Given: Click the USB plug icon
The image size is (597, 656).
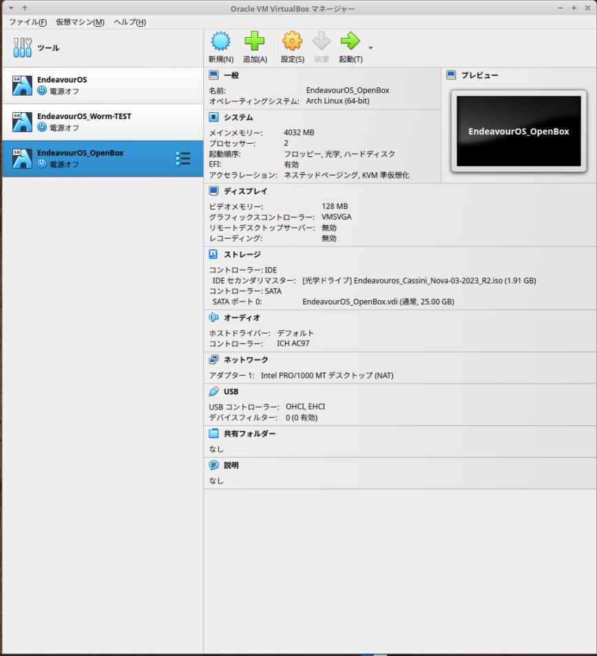Looking at the screenshot, I should click(213, 391).
